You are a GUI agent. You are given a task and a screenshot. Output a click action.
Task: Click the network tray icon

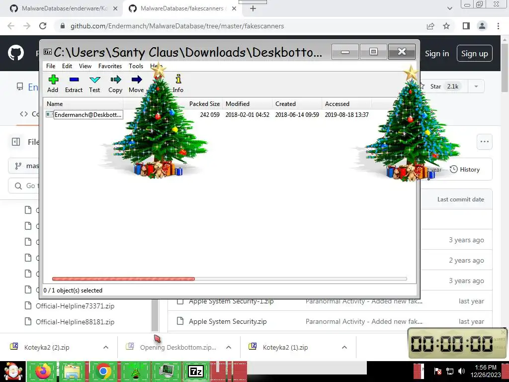(449, 371)
